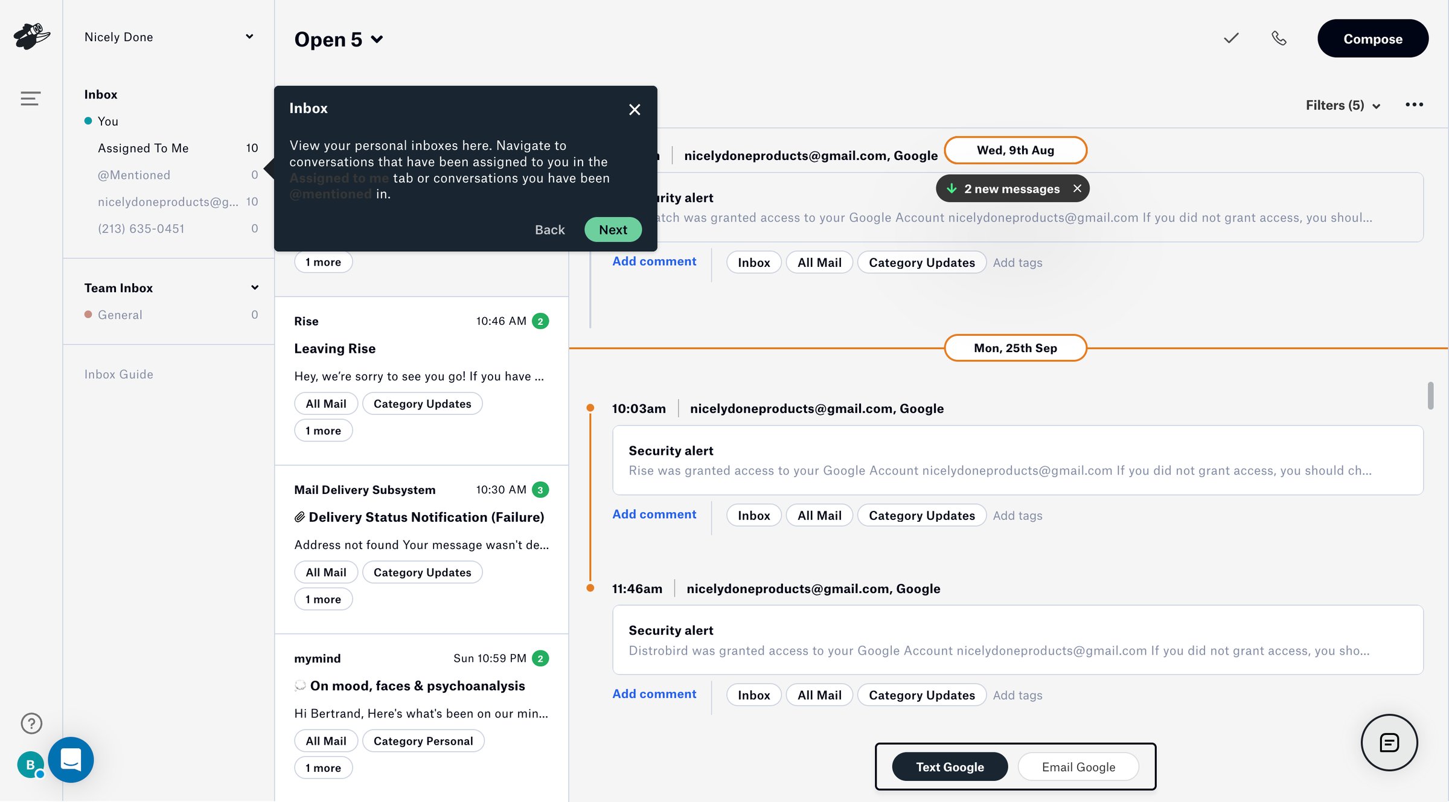Click mymind unread count badge
The width and height of the screenshot is (1449, 802).
(540, 658)
